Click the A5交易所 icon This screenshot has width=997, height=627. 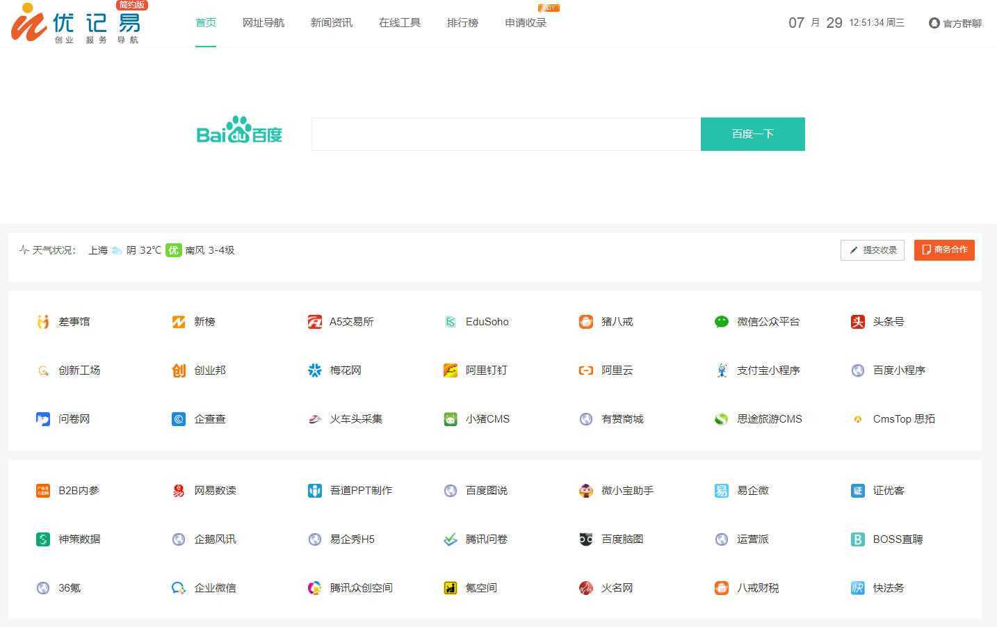coord(315,322)
